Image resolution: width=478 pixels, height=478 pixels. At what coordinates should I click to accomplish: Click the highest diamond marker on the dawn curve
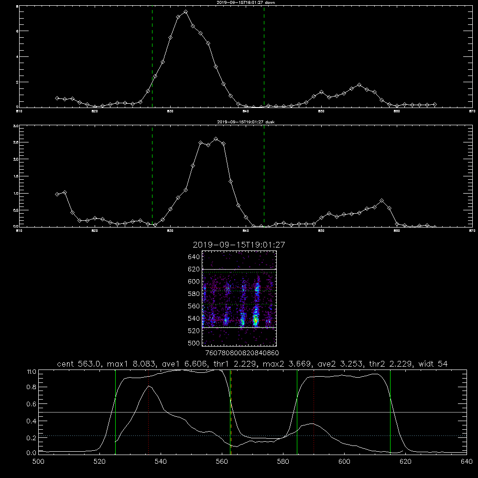coord(185,12)
